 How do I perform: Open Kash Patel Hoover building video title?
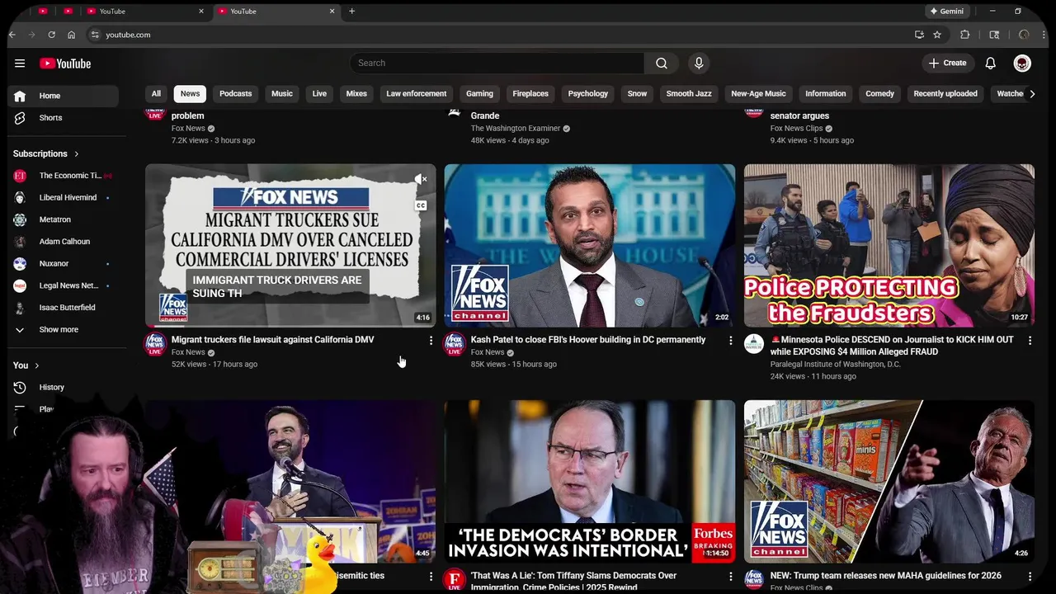[588, 340]
